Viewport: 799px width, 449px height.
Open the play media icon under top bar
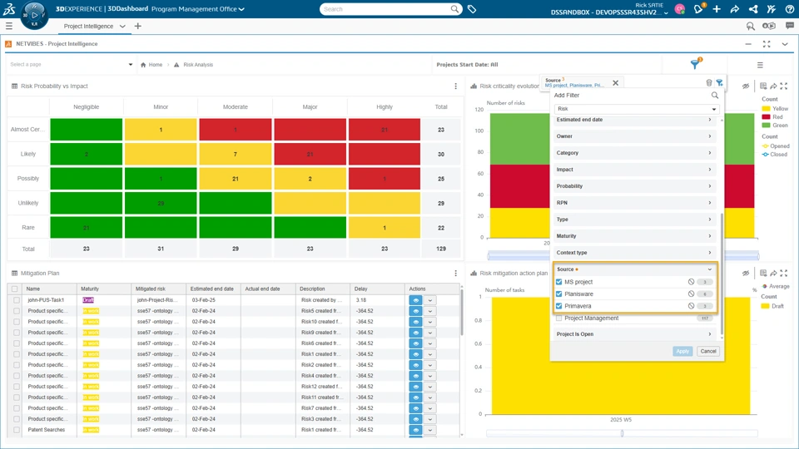(x=769, y=26)
